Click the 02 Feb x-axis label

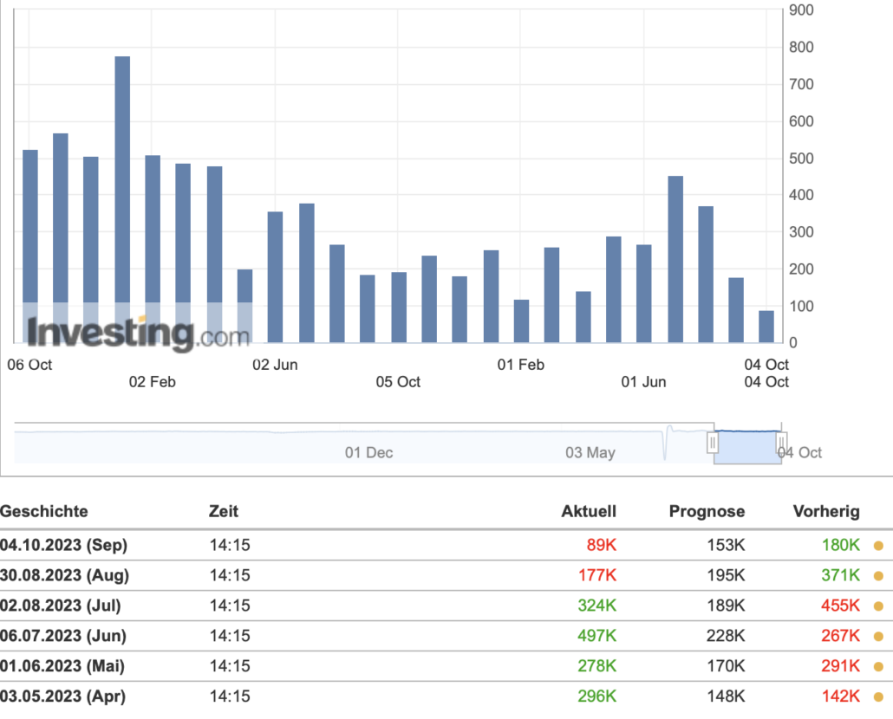pyautogui.click(x=152, y=382)
